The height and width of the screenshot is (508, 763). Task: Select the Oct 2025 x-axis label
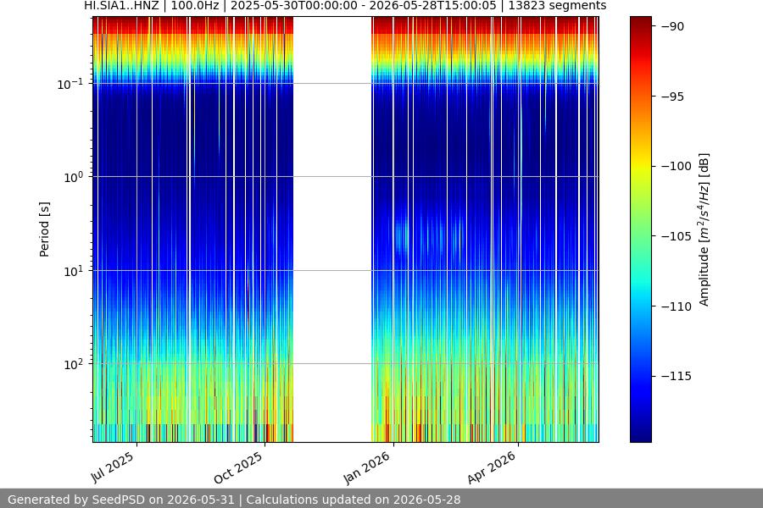tap(238, 467)
